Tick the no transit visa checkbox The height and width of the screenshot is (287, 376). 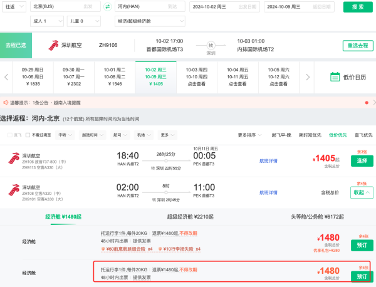(28, 135)
